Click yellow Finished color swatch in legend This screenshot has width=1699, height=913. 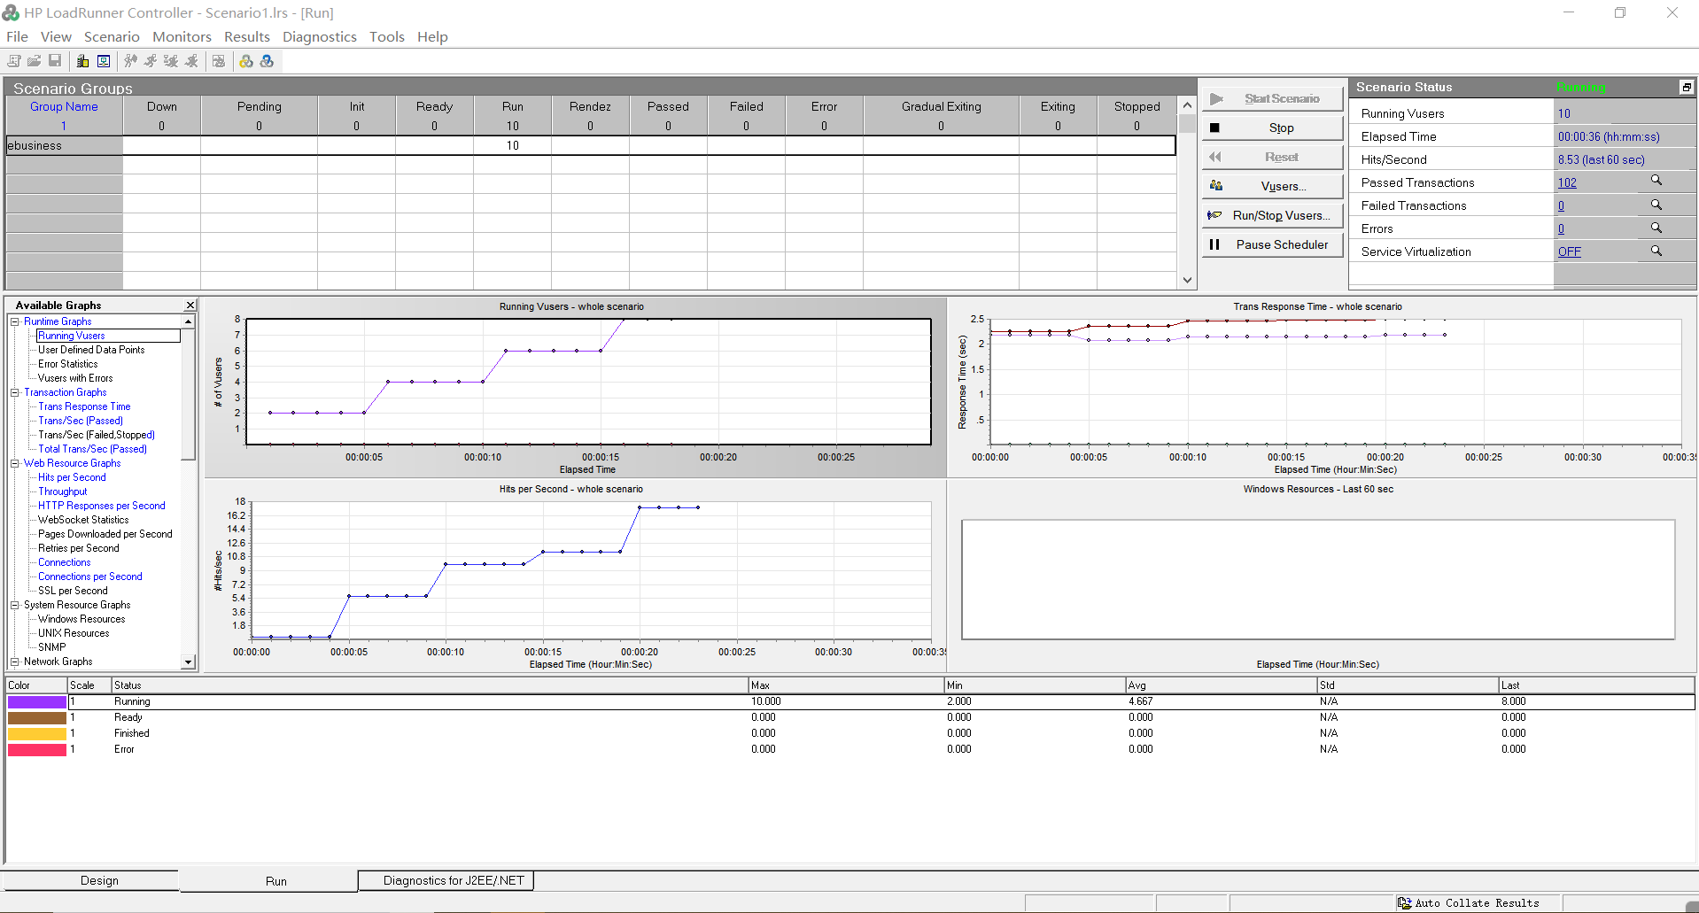coord(37,733)
